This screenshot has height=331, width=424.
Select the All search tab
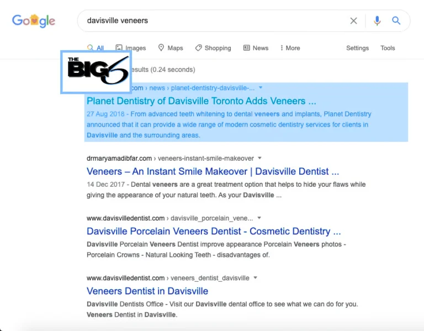(96, 48)
